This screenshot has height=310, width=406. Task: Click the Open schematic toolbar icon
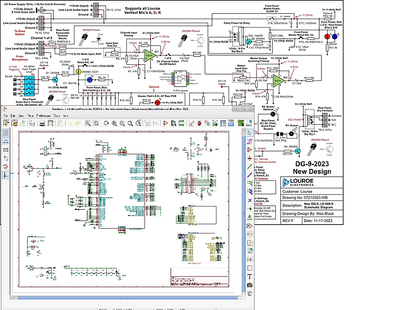coord(15,123)
